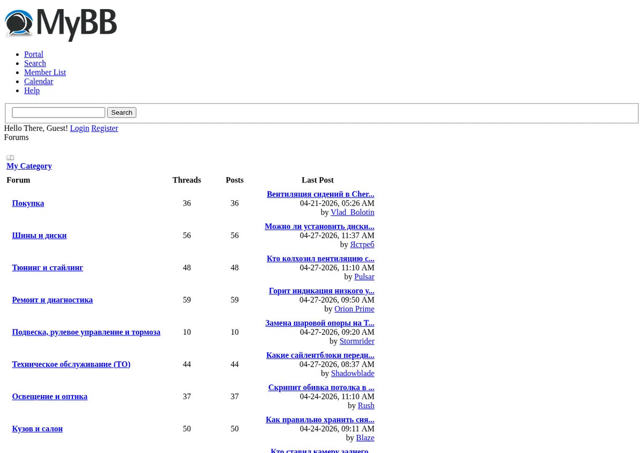Image resolution: width=644 pixels, height=453 pixels.
Task: Open the Member List menu link
Action: point(45,72)
